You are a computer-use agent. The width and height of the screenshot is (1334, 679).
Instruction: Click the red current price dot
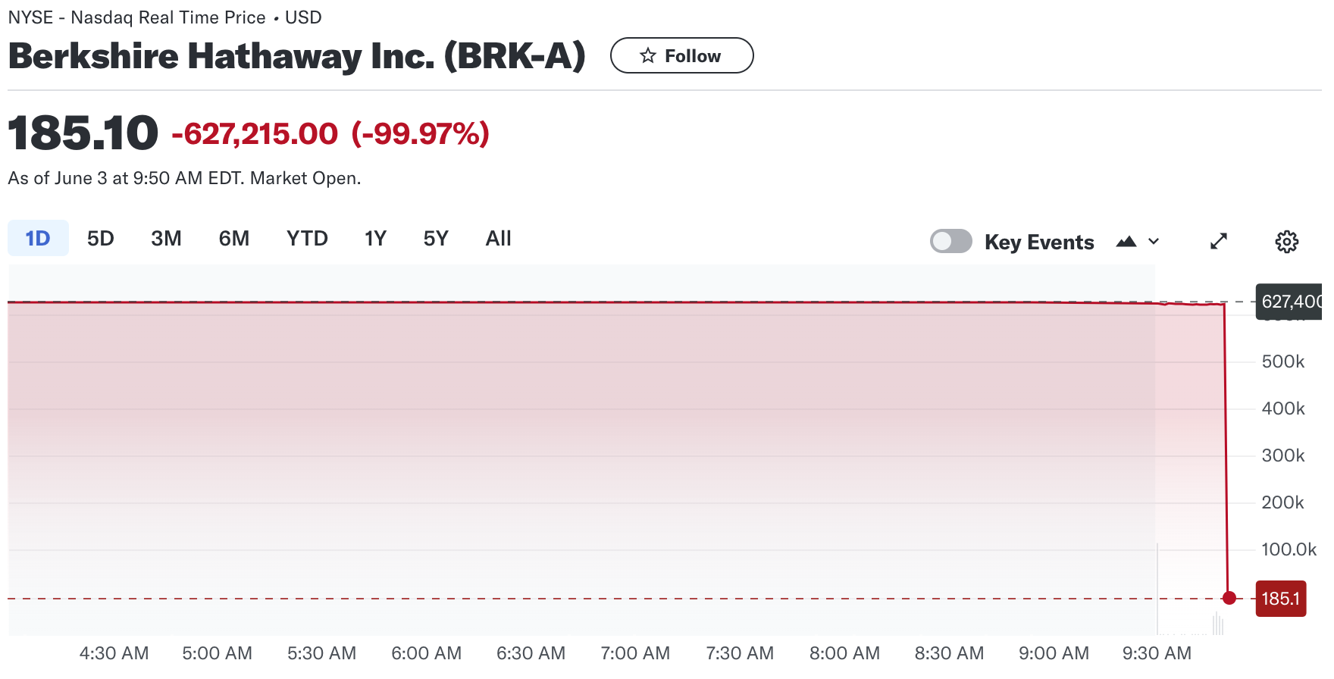click(1229, 598)
